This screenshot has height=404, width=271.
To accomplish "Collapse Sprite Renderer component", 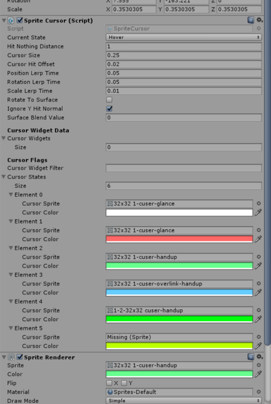I will pos(4,357).
